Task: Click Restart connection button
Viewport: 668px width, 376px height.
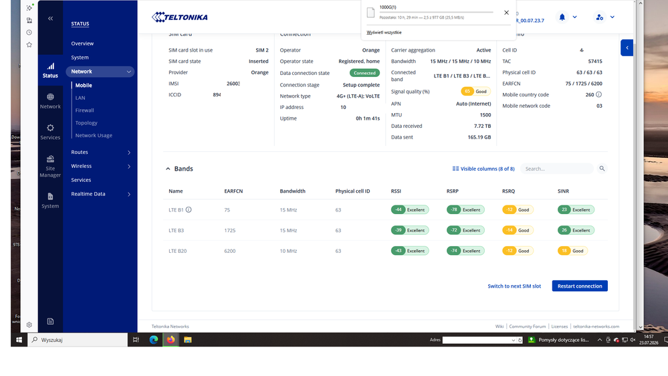Action: 579,286
